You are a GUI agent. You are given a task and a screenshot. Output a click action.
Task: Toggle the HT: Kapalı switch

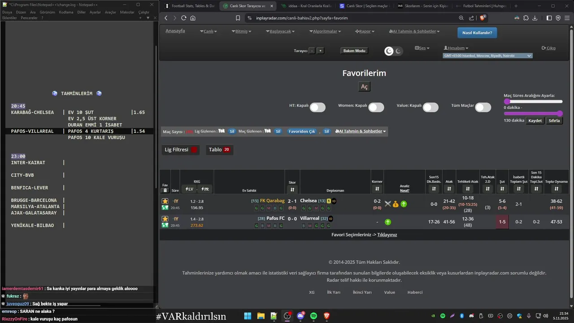coord(317,107)
